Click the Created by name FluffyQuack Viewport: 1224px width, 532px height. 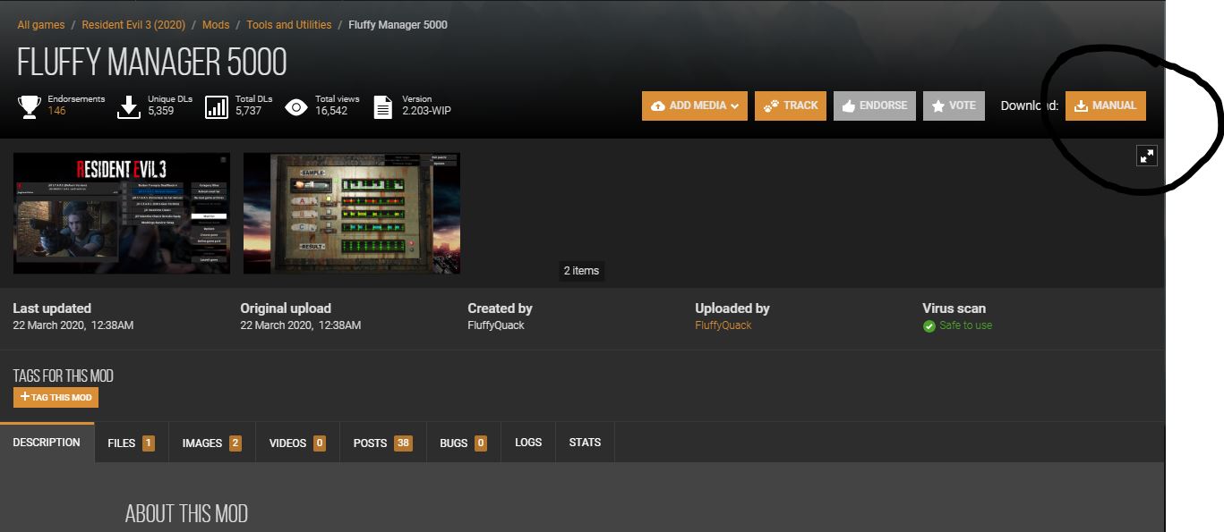pyautogui.click(x=496, y=325)
